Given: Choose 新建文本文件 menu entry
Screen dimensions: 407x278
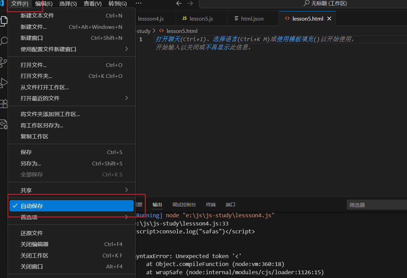Looking at the screenshot, I should pos(72,15).
